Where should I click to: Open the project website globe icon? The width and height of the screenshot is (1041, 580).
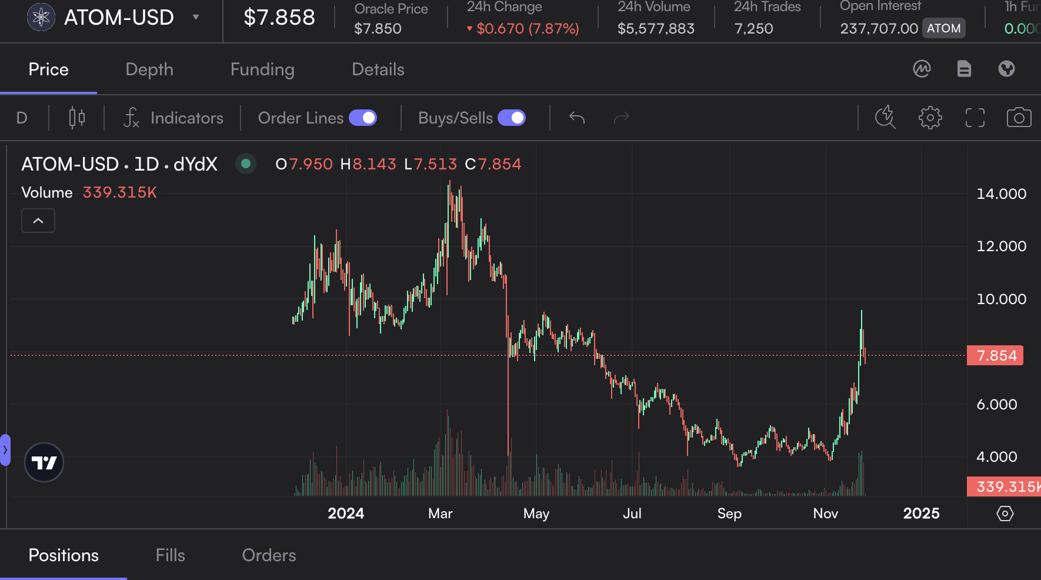click(x=1006, y=69)
